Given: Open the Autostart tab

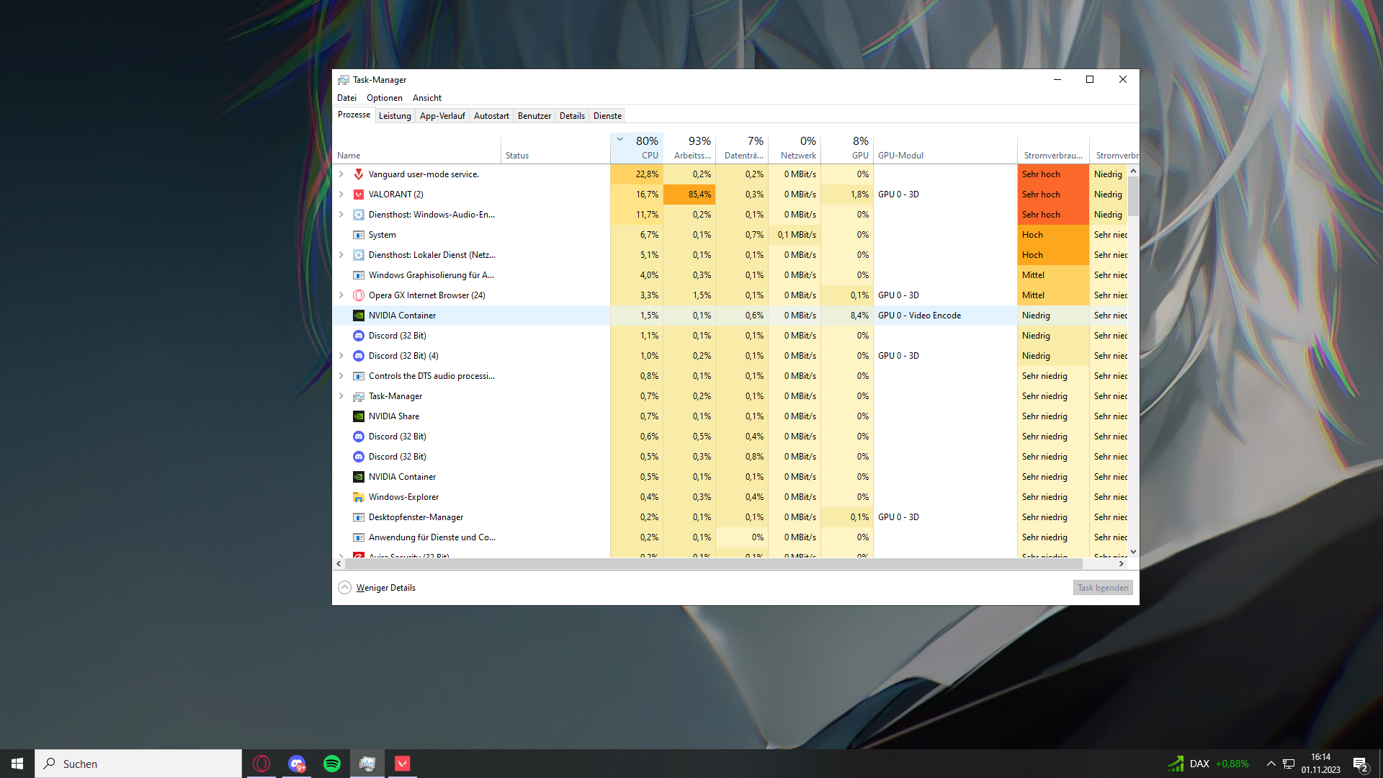Looking at the screenshot, I should [x=491, y=116].
